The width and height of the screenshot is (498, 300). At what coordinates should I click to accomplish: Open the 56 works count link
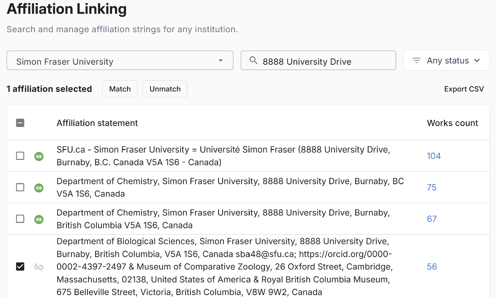(432, 267)
